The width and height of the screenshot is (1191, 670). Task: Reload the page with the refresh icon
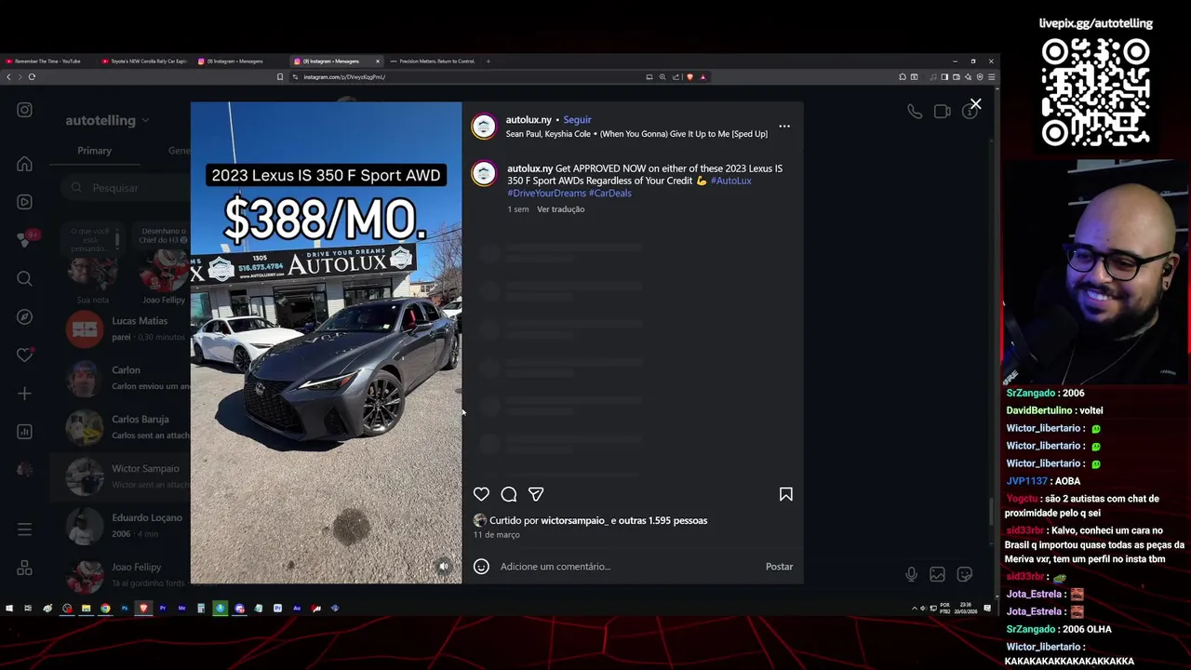coord(32,77)
